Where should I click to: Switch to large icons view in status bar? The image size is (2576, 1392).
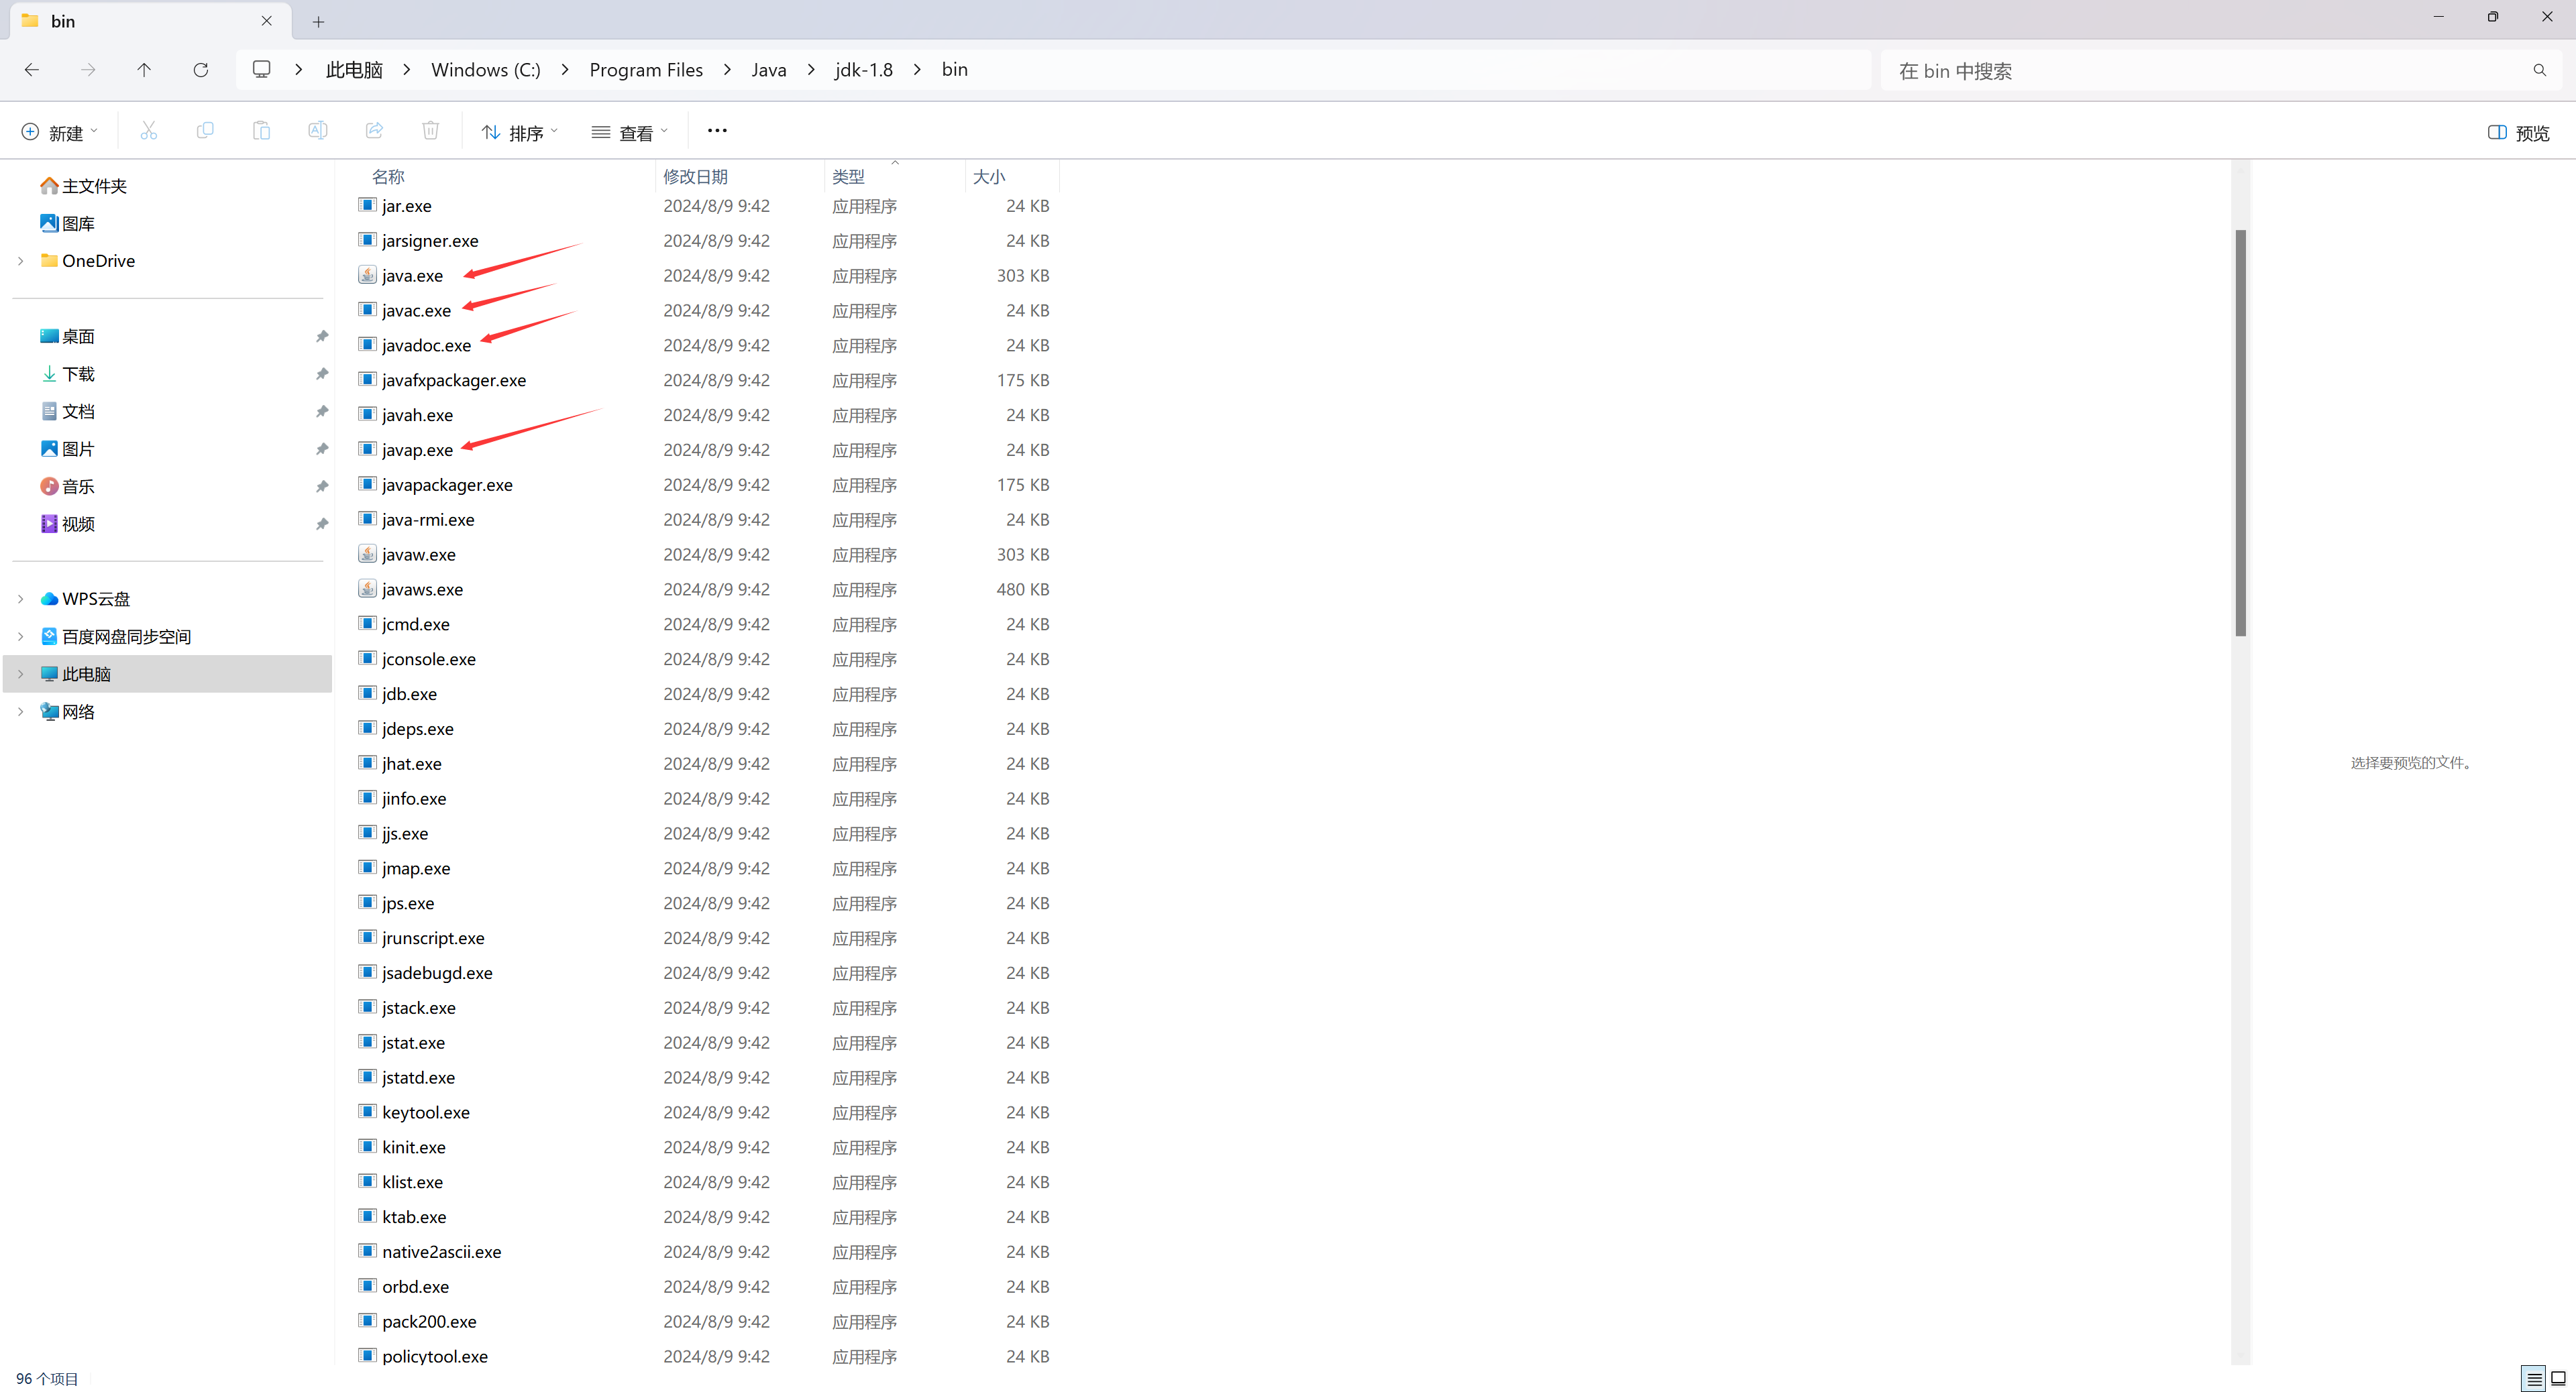point(2559,1379)
